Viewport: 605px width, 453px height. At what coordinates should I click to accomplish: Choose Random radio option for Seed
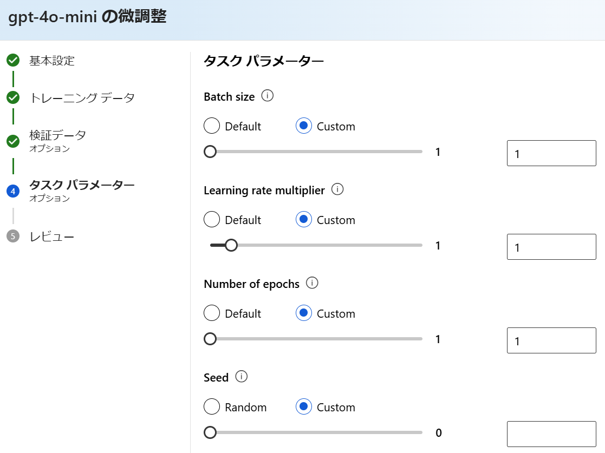coord(212,407)
